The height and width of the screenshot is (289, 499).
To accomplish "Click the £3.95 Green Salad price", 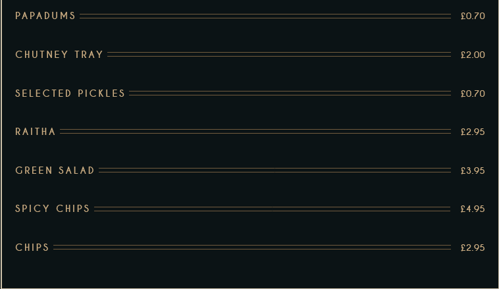I will coord(473,171).
